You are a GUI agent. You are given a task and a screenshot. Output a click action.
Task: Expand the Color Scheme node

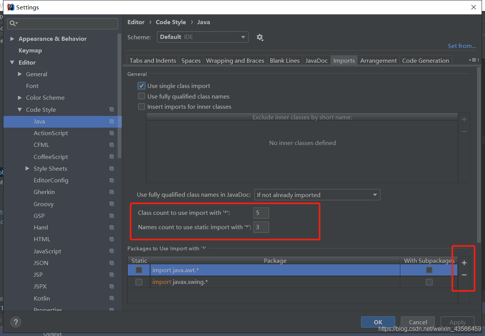(20, 97)
